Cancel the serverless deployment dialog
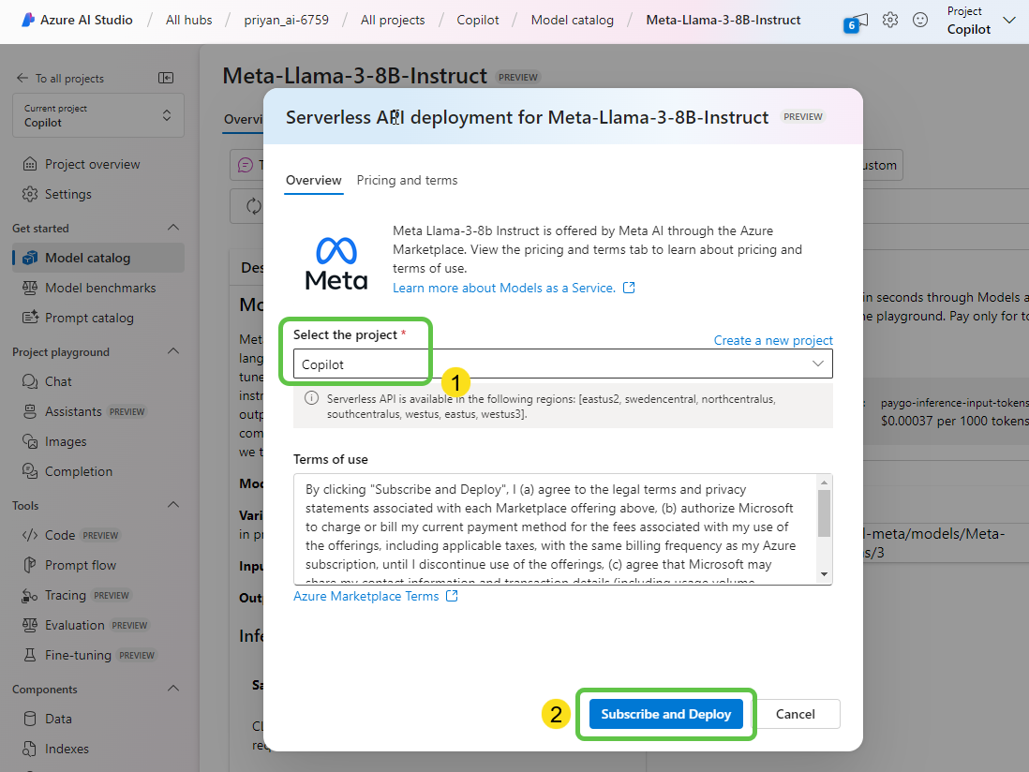Viewport: 1029px width, 772px height. [x=795, y=714]
